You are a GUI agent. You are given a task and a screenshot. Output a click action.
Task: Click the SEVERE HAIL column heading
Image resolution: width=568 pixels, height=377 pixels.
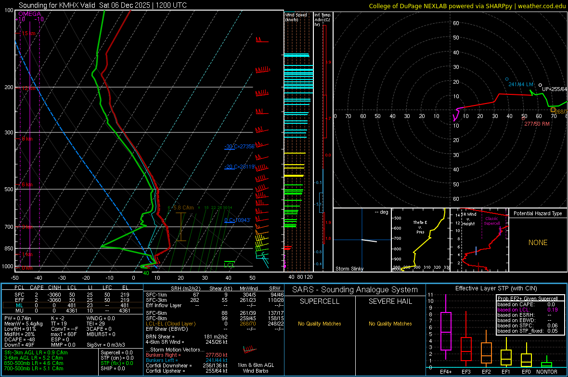tap(390, 301)
